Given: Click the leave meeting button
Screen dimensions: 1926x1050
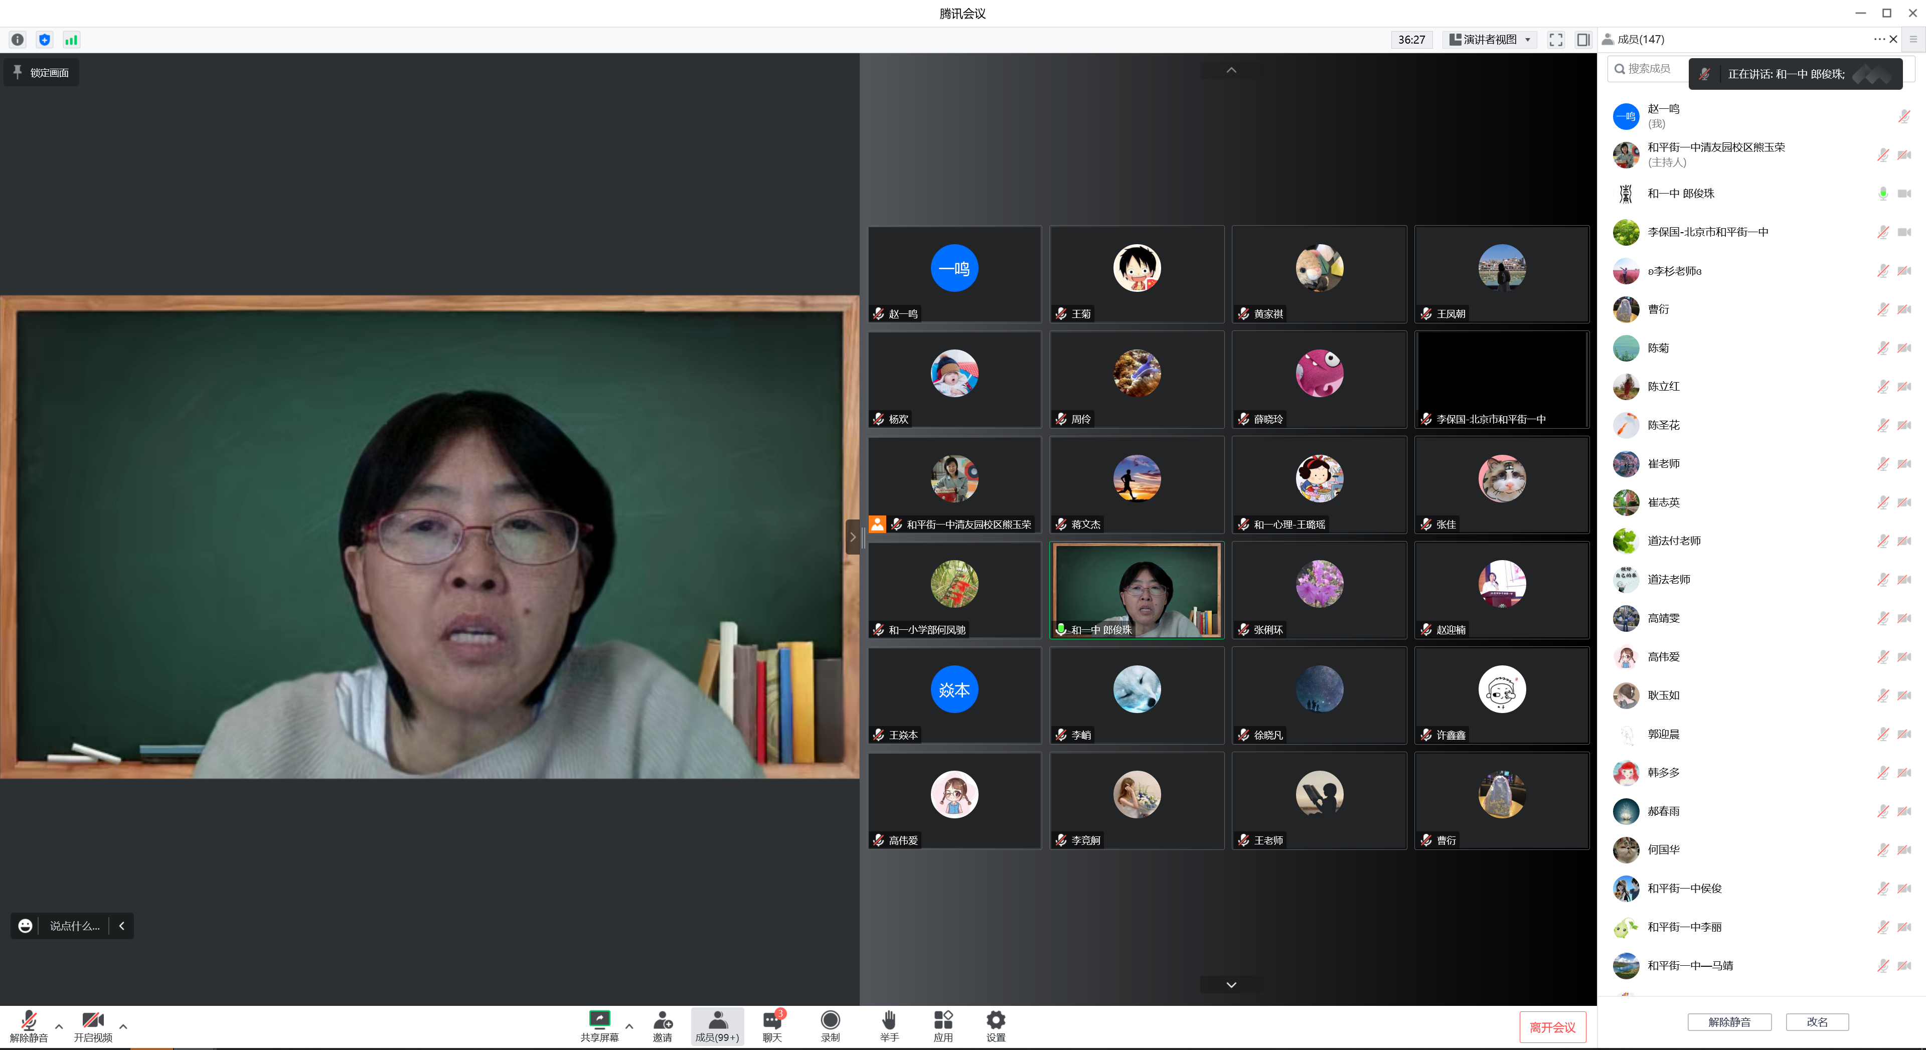Looking at the screenshot, I should pos(1552,1027).
